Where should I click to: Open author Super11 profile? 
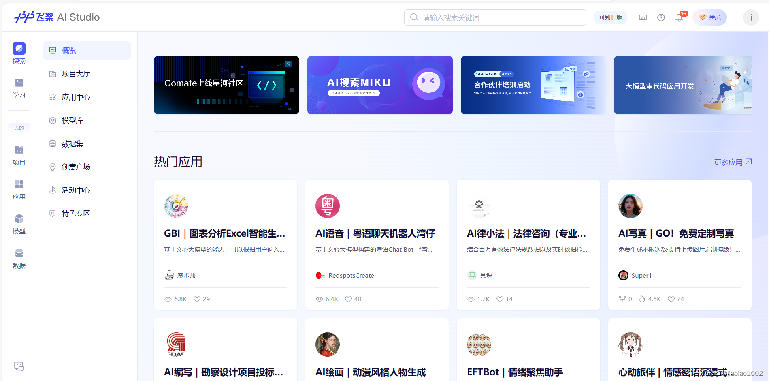[637, 276]
